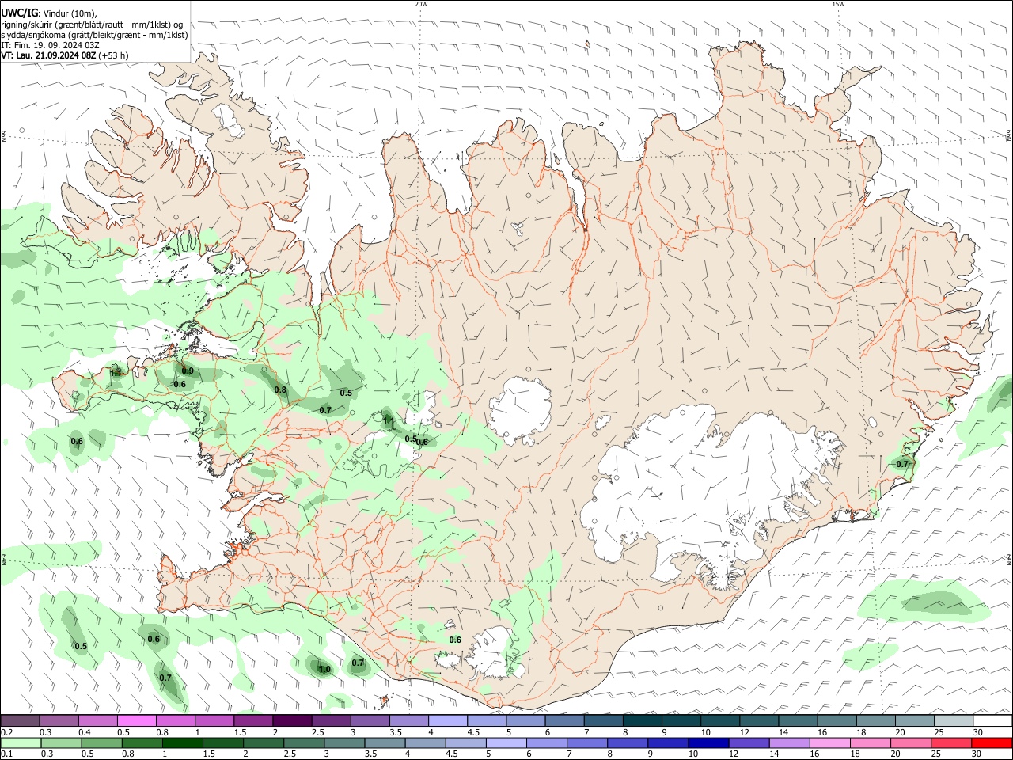The image size is (1013, 760).
Task: Click the 0.2 label under the top legend row
Action: 6,732
